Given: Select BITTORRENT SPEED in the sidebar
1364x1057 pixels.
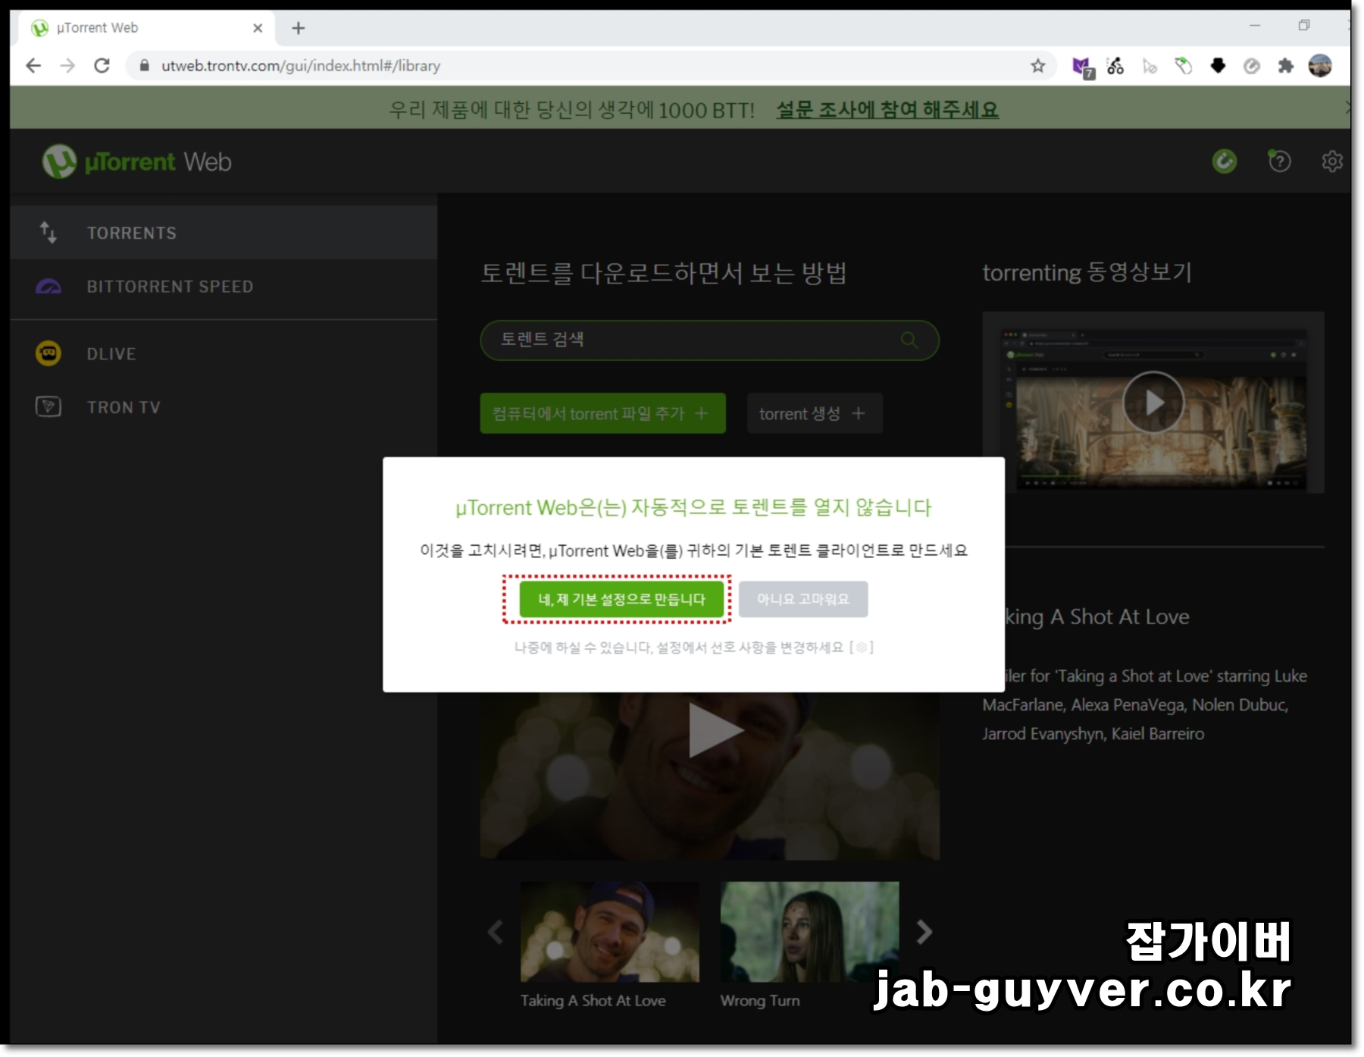Looking at the screenshot, I should tap(224, 287).
